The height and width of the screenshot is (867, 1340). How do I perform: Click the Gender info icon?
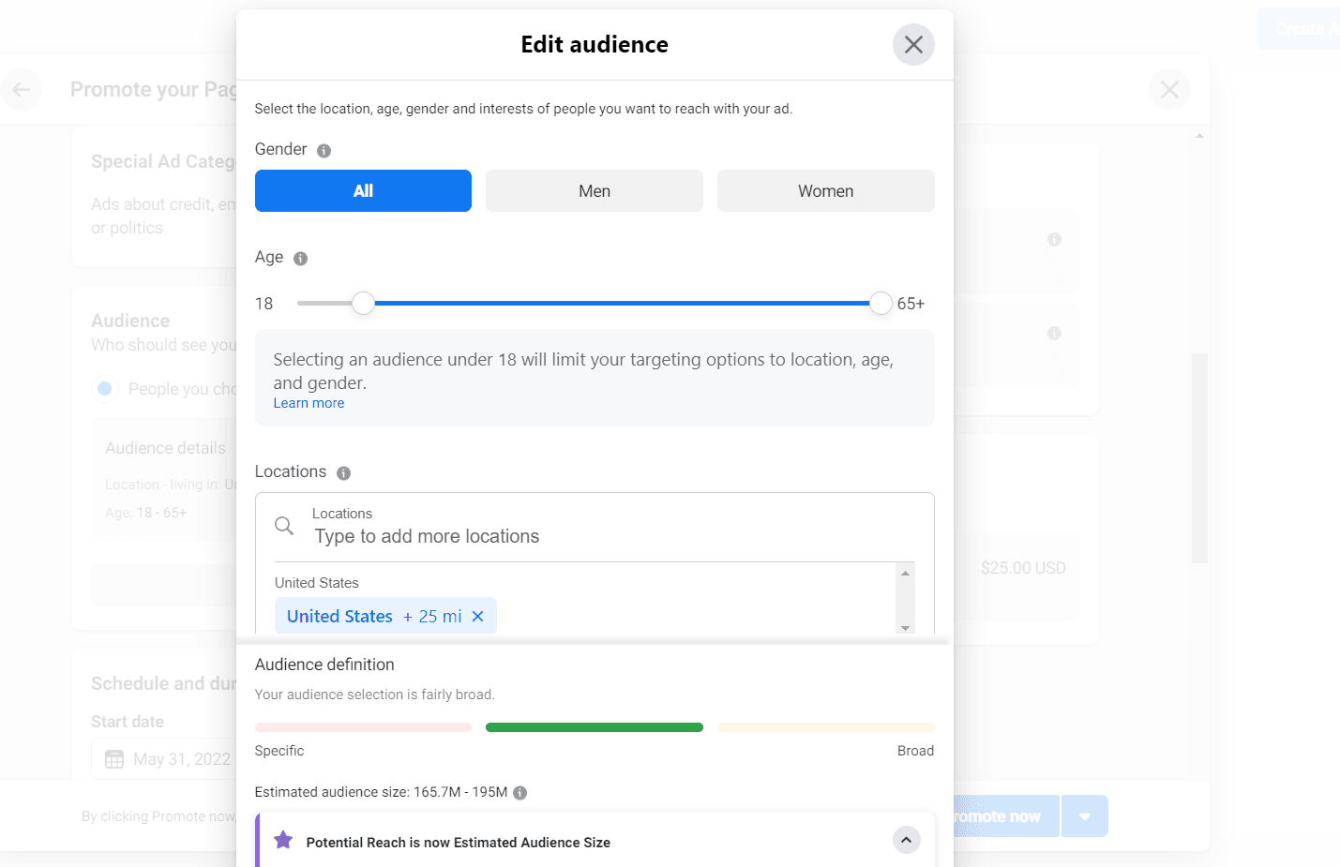pos(324,151)
